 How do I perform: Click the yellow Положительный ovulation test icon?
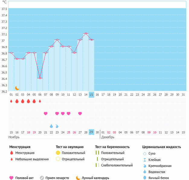point(58,153)
